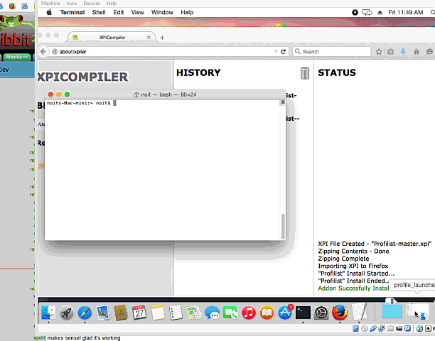This screenshot has width=435, height=341.
Task: Go to Firefox home page icon
Action: pos(416,52)
